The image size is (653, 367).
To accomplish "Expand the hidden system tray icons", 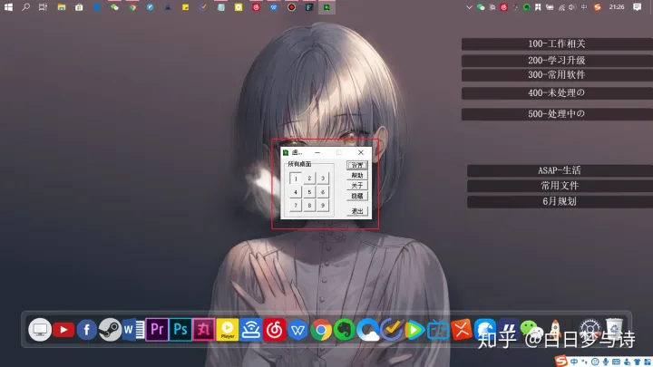I will pos(470,7).
